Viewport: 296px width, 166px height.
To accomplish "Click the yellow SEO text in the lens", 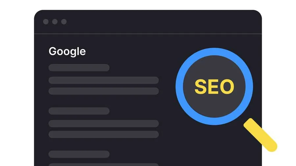I will (214, 87).
